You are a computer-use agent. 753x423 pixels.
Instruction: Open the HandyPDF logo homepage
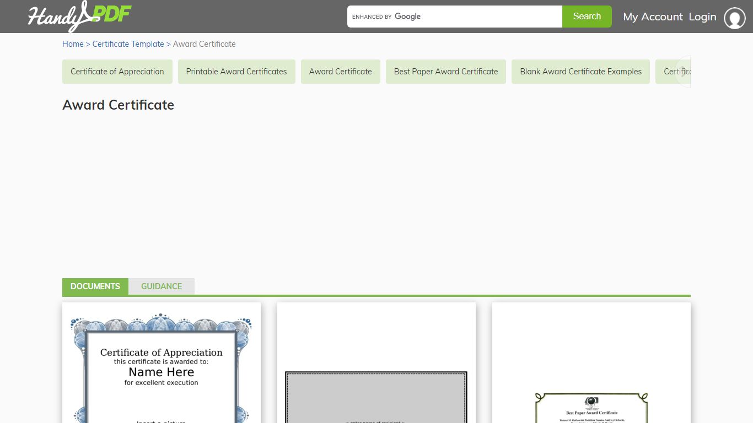(x=79, y=16)
